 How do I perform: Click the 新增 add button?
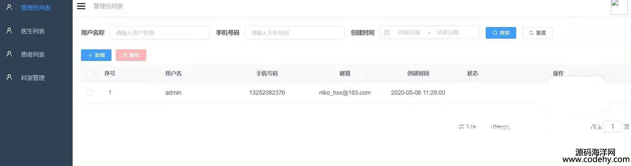96,55
